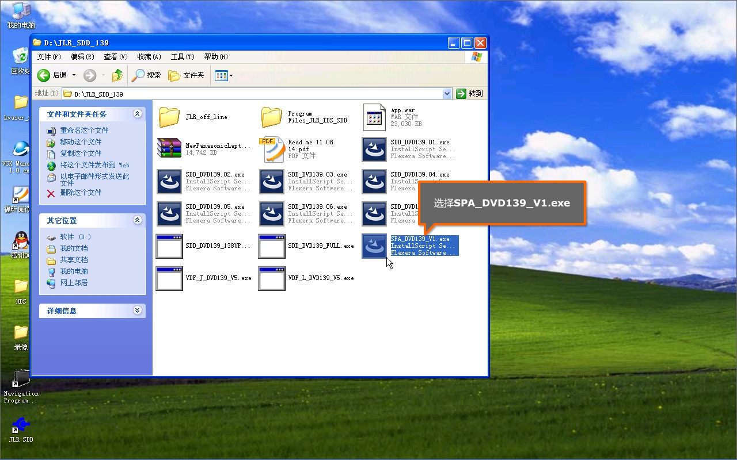
Task: Select the VDF_L_DVD139_V5.exe file icon
Action: click(272, 278)
